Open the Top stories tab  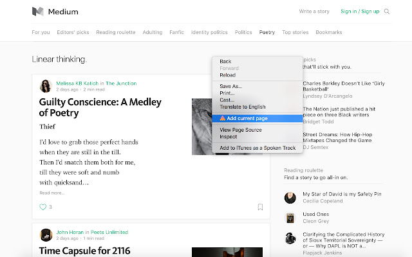pyautogui.click(x=295, y=32)
